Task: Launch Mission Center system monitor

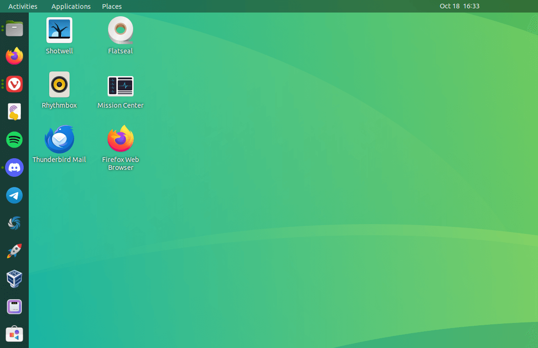Action: [x=120, y=84]
